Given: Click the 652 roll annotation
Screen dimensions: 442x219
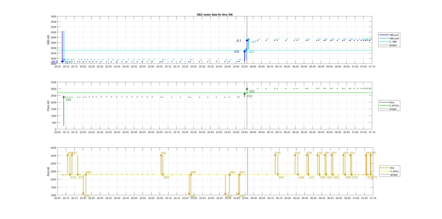Looking at the screenshot, I should 320,153.
